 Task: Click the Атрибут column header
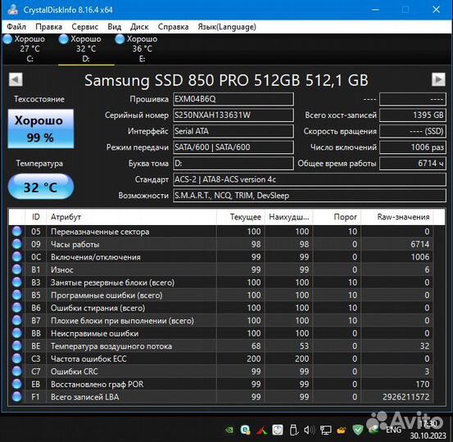point(131,217)
